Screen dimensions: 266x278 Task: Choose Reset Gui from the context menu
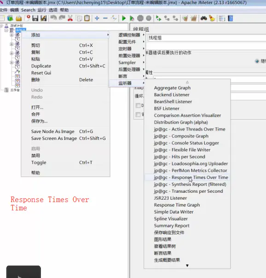[65, 73]
